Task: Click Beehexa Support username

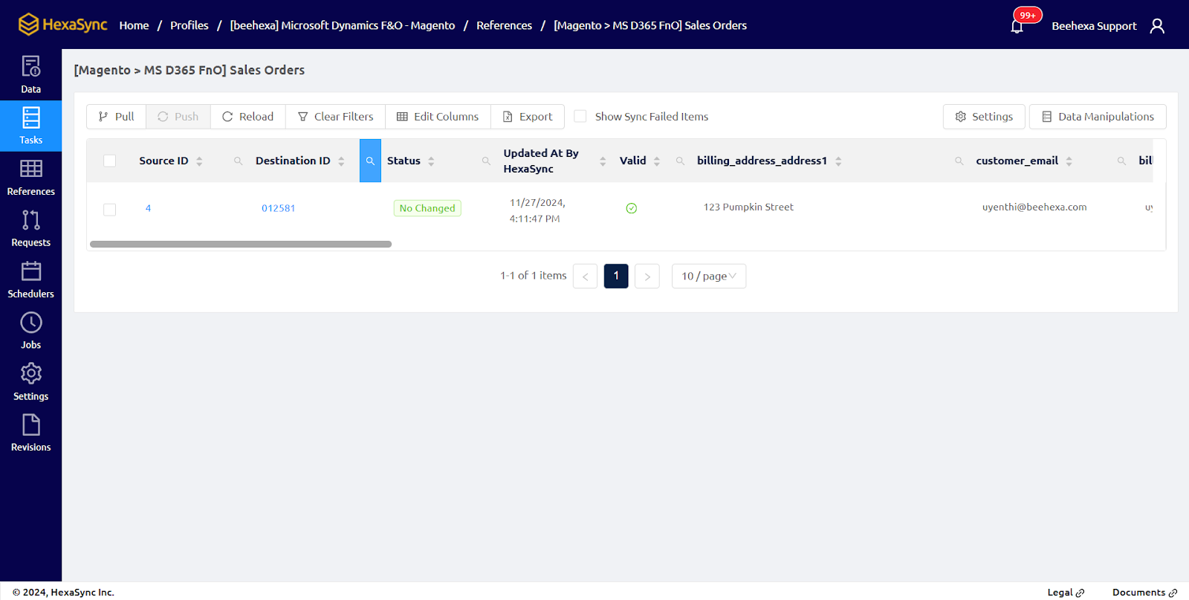Action: [1094, 26]
